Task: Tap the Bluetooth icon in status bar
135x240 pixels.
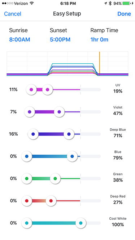Action: tap(110, 3)
